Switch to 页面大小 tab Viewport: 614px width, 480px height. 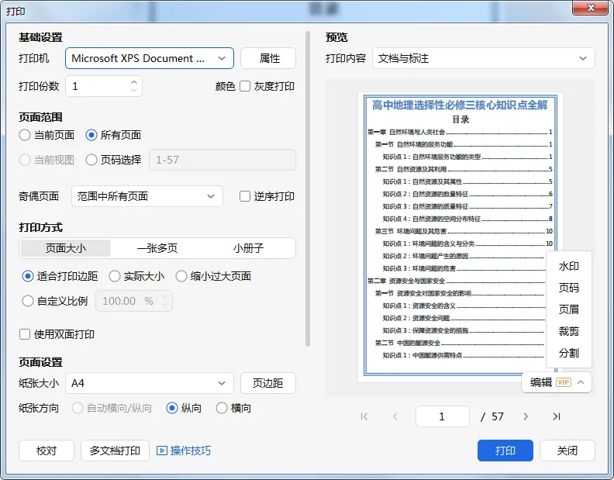(66, 248)
